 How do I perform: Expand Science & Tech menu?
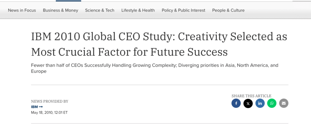(100, 10)
